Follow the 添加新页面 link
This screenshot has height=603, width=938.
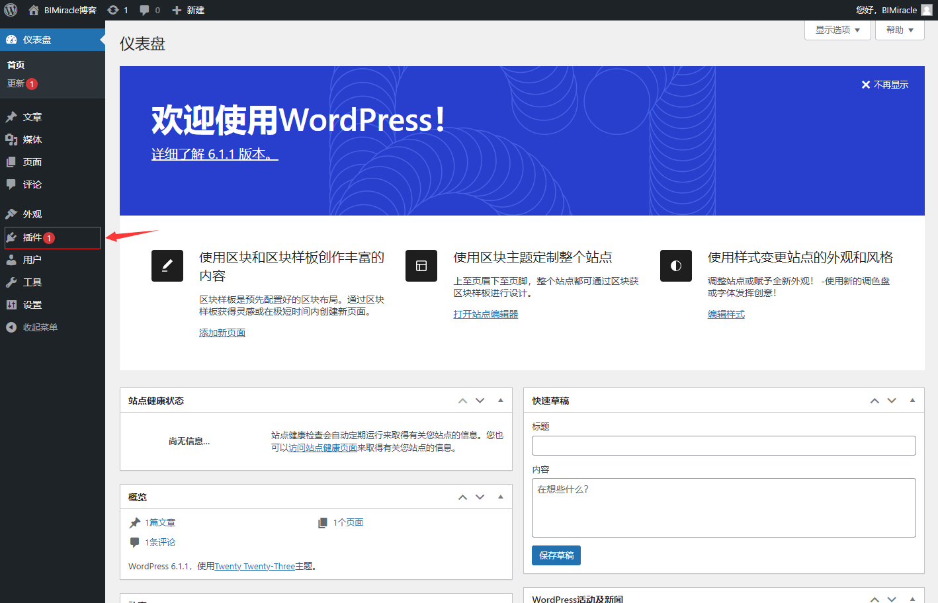222,333
